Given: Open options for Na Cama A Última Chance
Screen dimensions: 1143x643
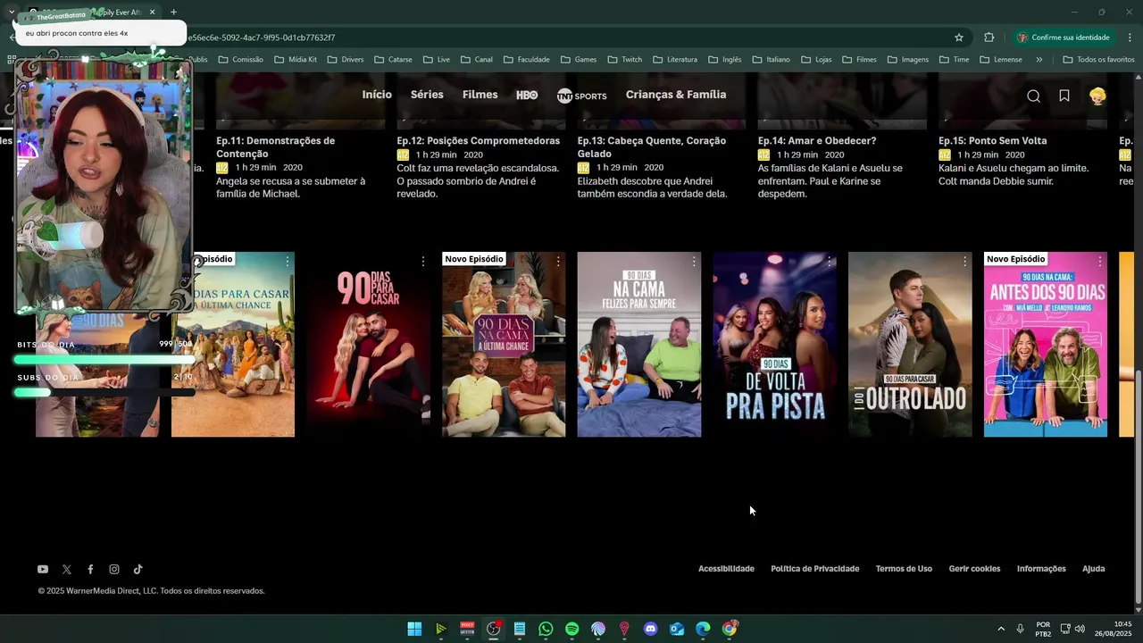Looking at the screenshot, I should coord(558,262).
